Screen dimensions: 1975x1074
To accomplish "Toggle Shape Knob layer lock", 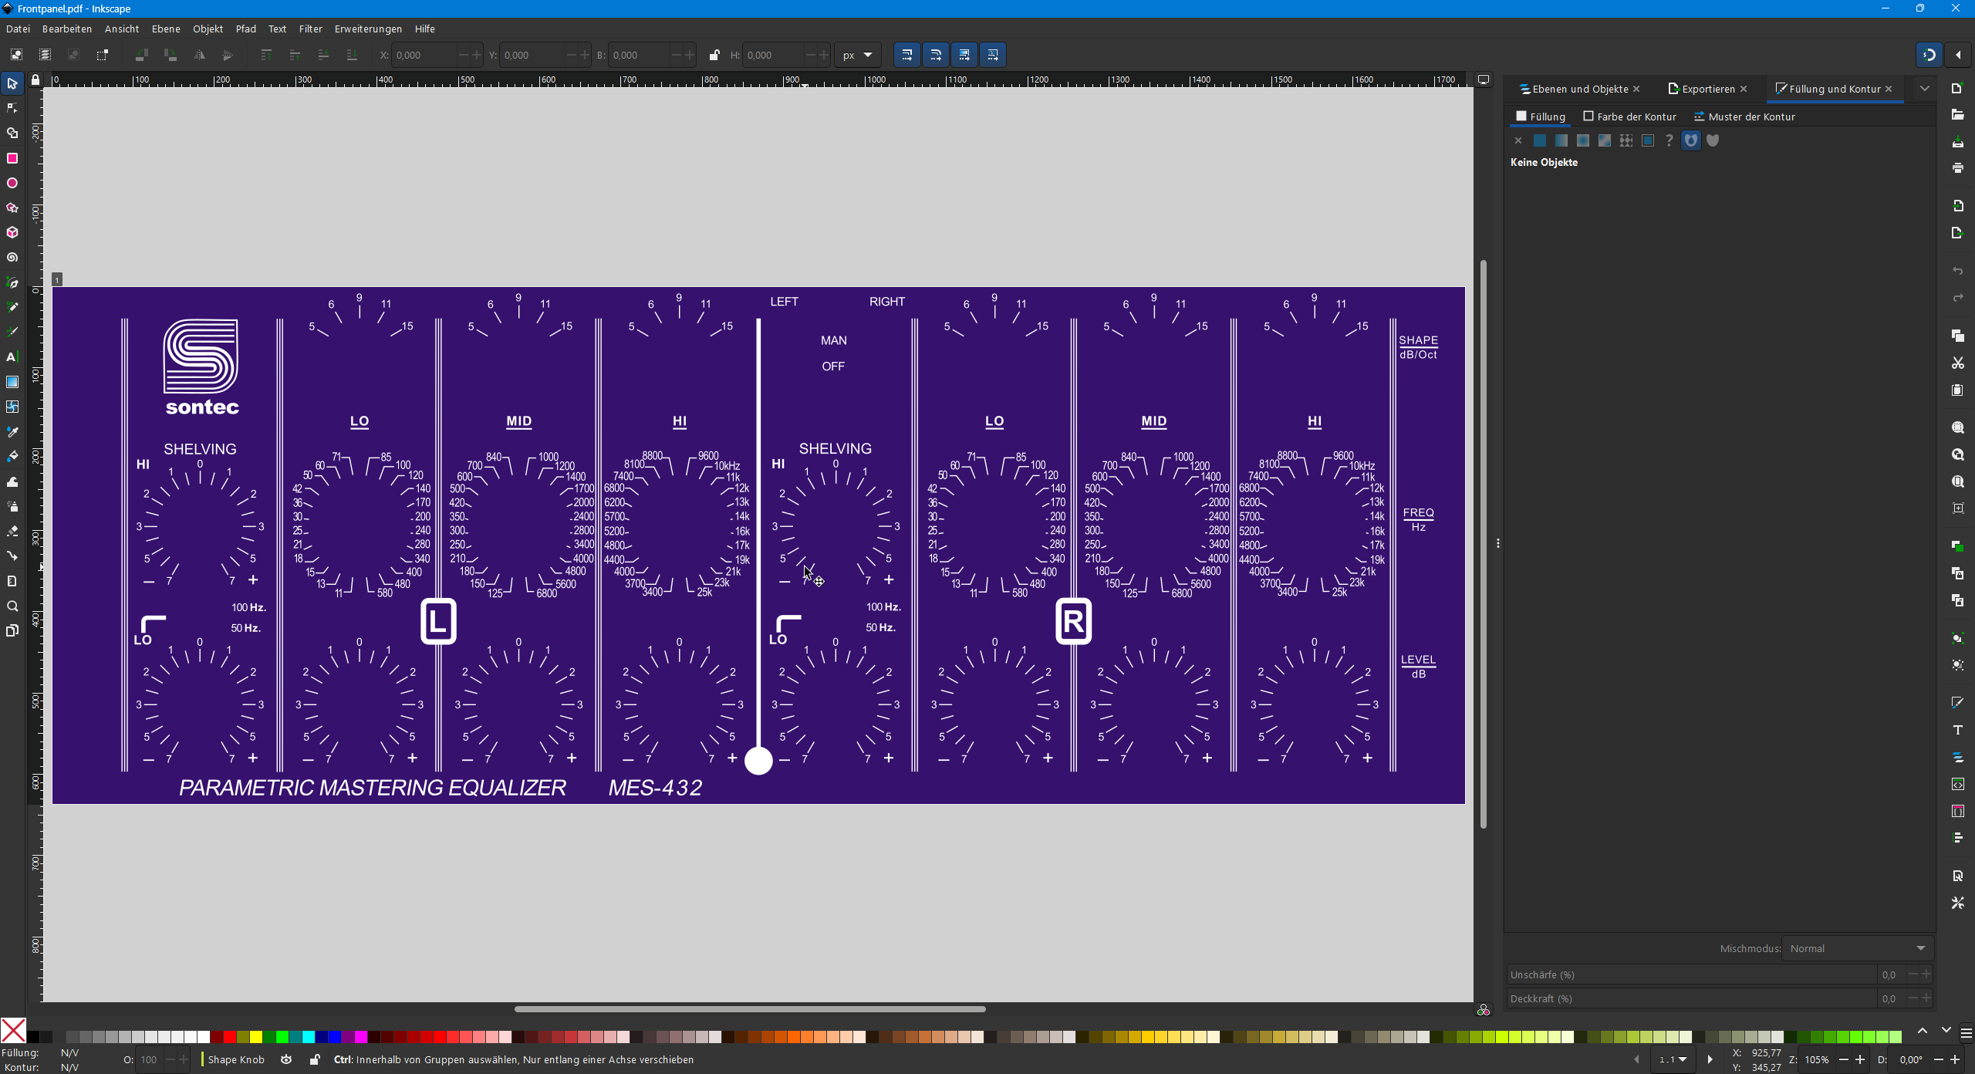I will pos(314,1059).
